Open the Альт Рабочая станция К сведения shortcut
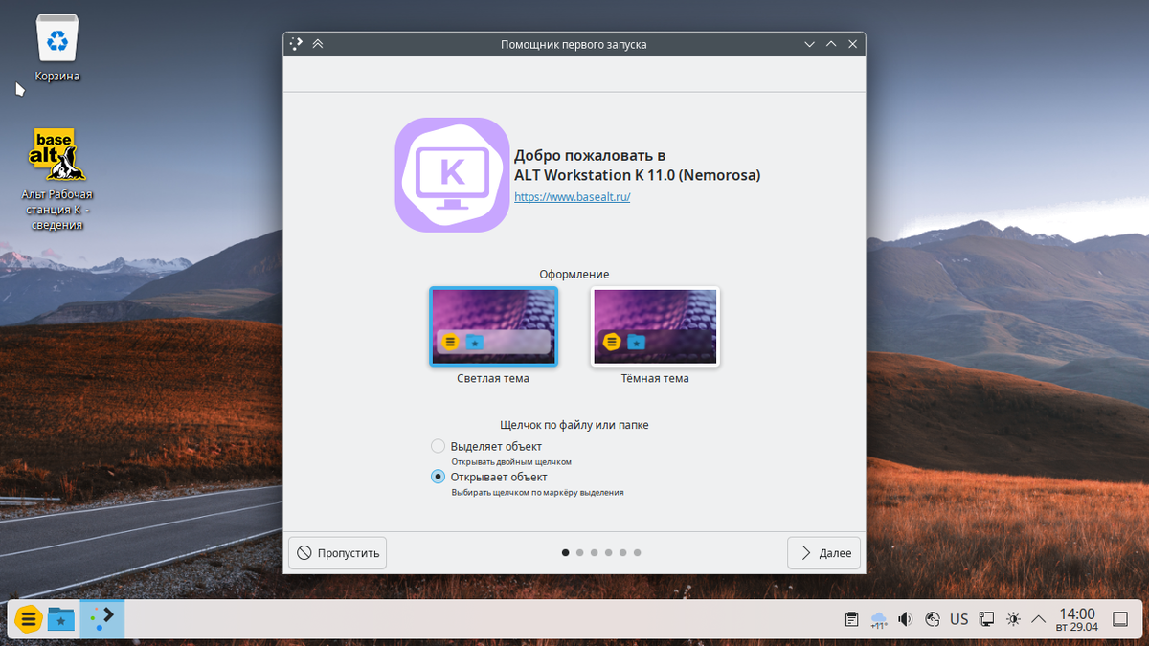Screen dimensions: 1149x646 click(x=57, y=179)
